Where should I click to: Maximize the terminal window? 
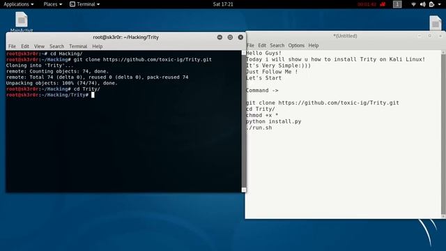tap(230, 37)
